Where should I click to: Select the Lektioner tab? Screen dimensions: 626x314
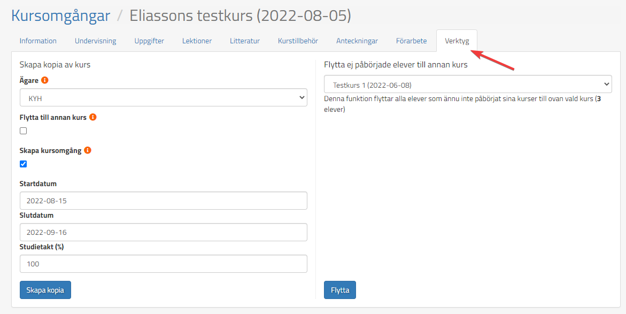[x=197, y=41]
